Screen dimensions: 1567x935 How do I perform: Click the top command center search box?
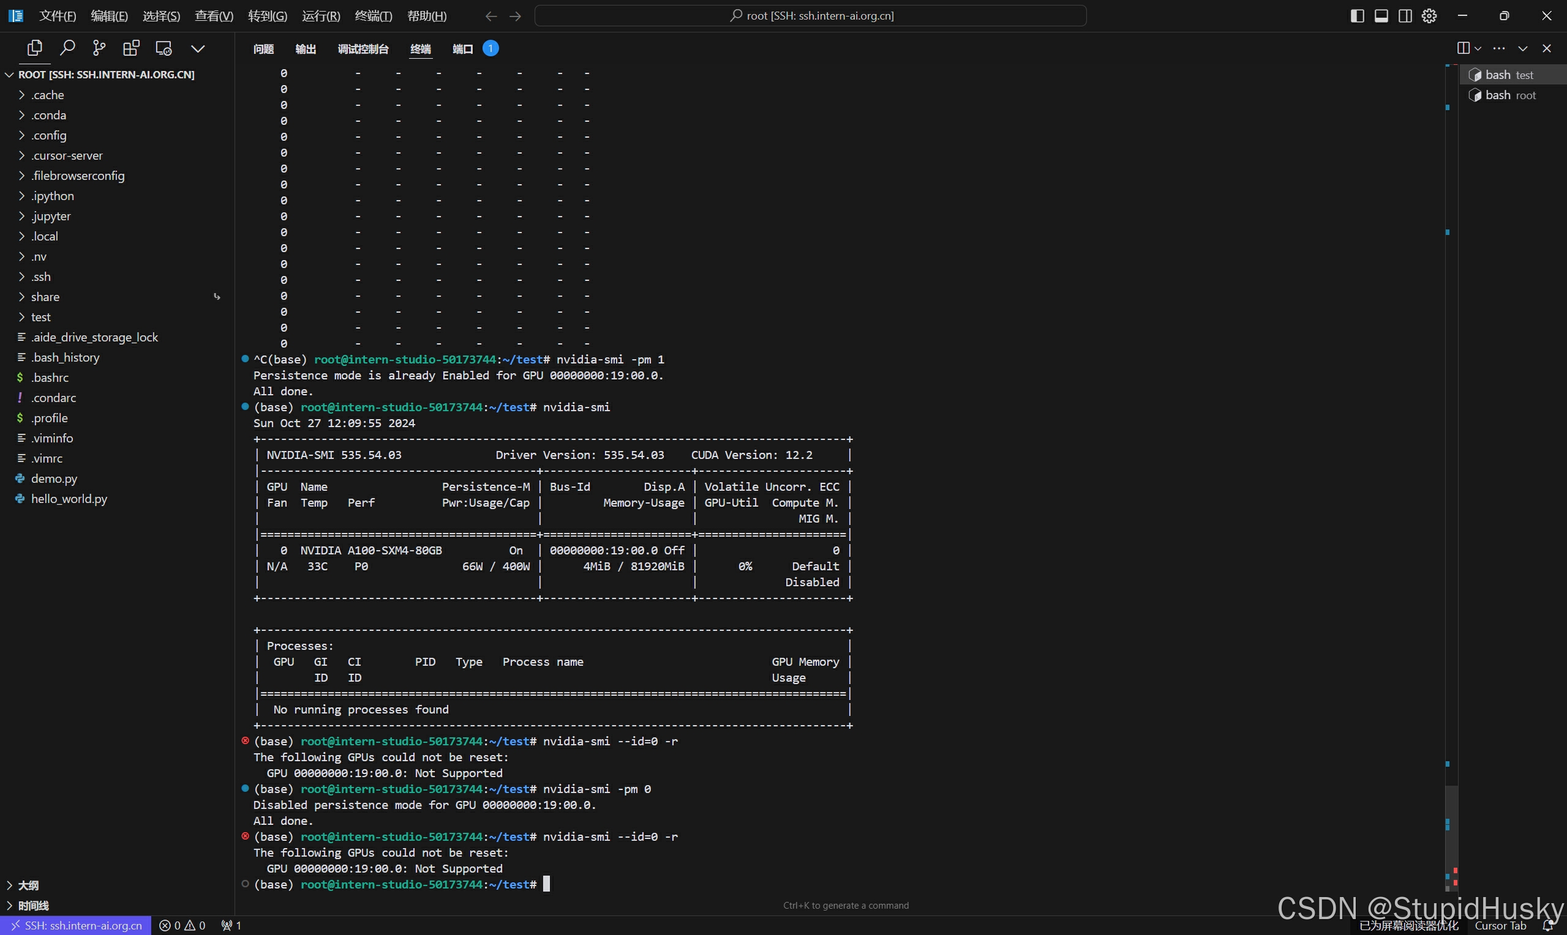pos(811,16)
